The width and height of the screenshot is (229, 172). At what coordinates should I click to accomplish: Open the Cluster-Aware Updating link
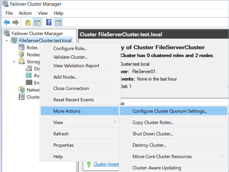(x=106, y=164)
